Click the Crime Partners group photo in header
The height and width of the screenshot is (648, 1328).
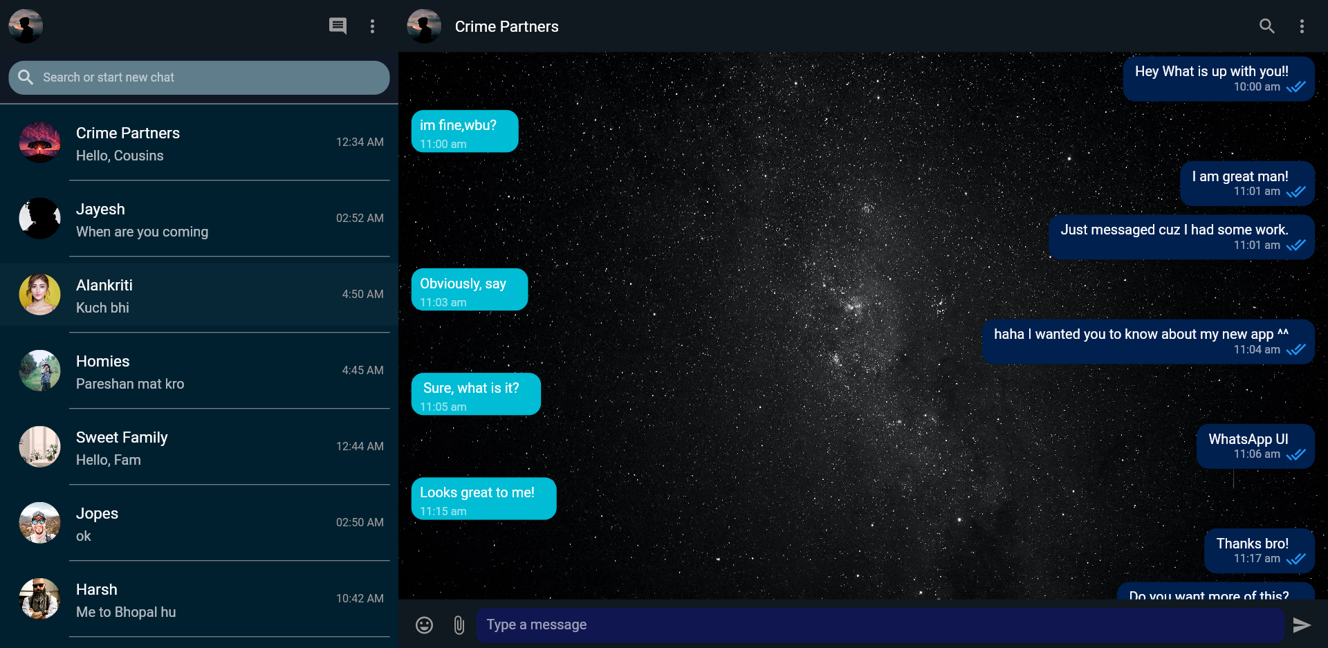(424, 26)
